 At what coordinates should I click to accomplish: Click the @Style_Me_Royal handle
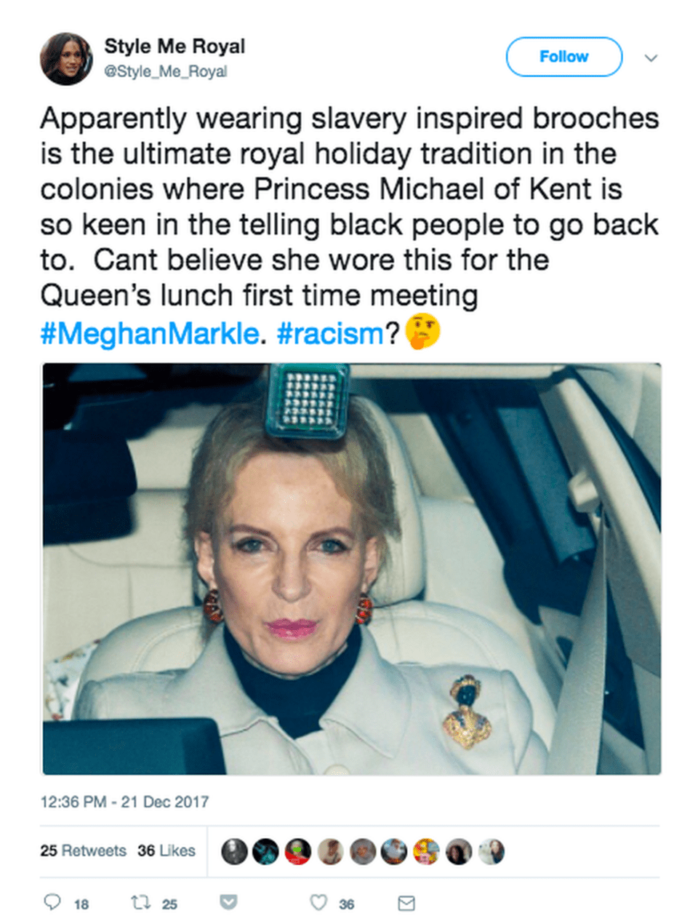(x=166, y=71)
